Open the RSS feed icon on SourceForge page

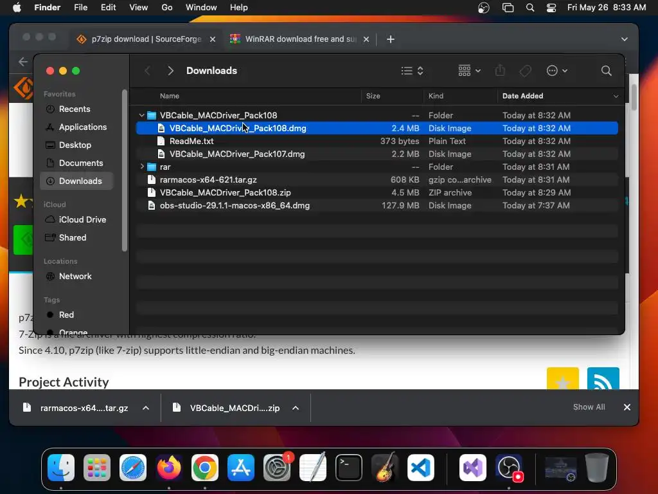[603, 378]
